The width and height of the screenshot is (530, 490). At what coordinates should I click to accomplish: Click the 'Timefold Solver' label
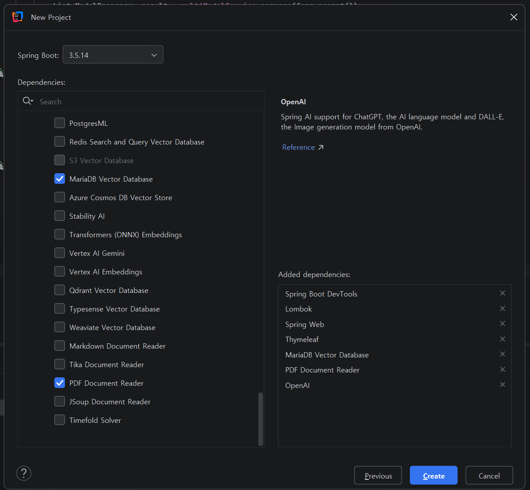pyautogui.click(x=95, y=420)
